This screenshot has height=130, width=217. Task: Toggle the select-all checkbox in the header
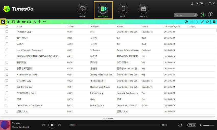(x=7, y=26)
